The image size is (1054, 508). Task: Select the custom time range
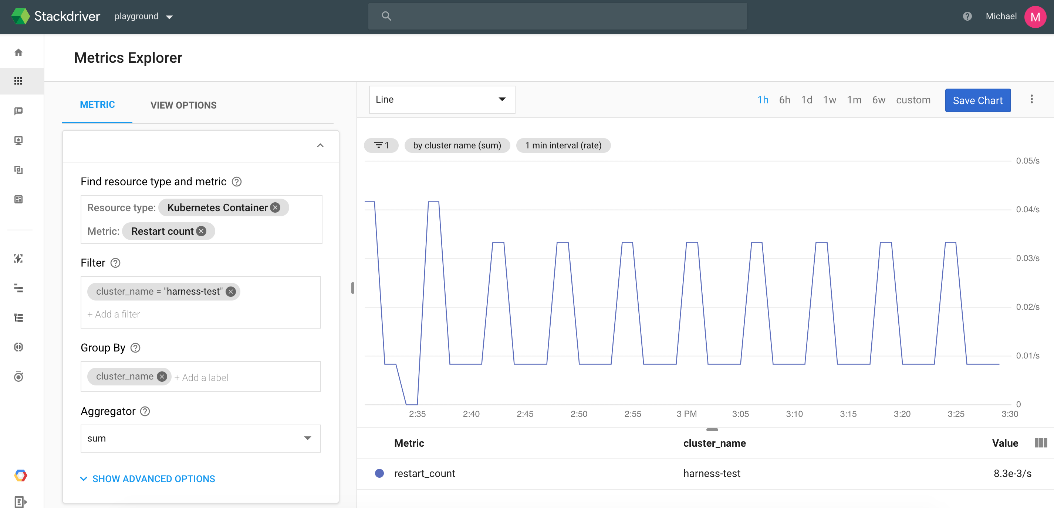pos(913,100)
